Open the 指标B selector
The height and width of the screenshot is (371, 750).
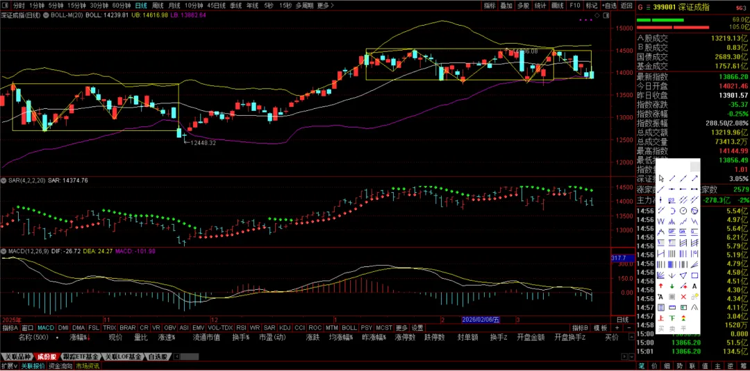tap(580, 328)
